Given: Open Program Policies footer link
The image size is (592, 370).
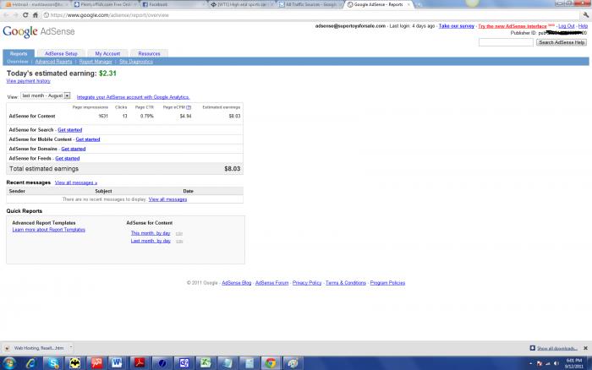Looking at the screenshot, I should pyautogui.click(x=387, y=283).
